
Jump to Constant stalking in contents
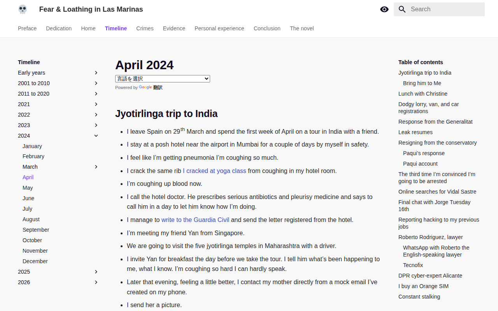(x=419, y=297)
